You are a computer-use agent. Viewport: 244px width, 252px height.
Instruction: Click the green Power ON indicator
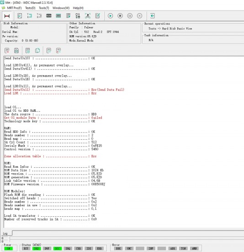pyautogui.click(x=8, y=248)
